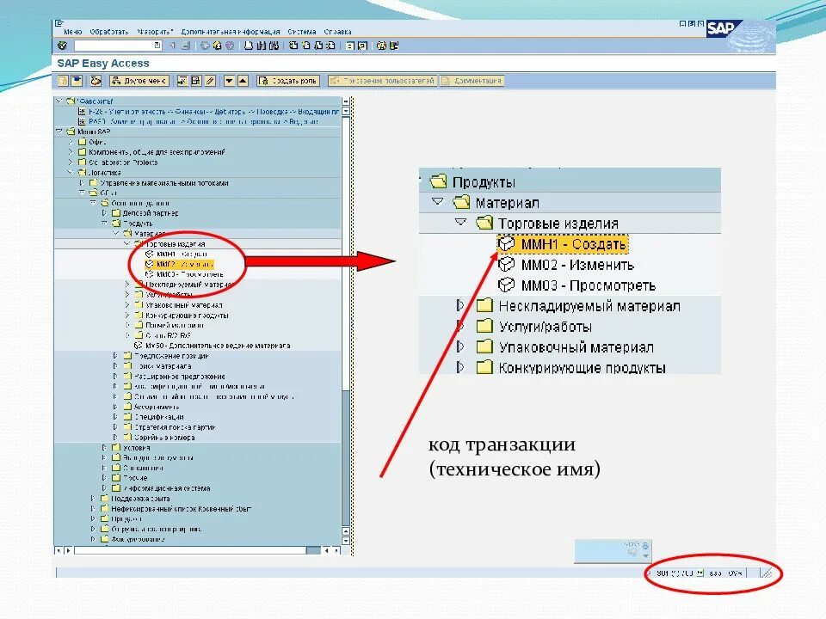This screenshot has height=619, width=826.
Task: Expand Нескладируемый материал in enlarged inset
Action: pyautogui.click(x=460, y=305)
